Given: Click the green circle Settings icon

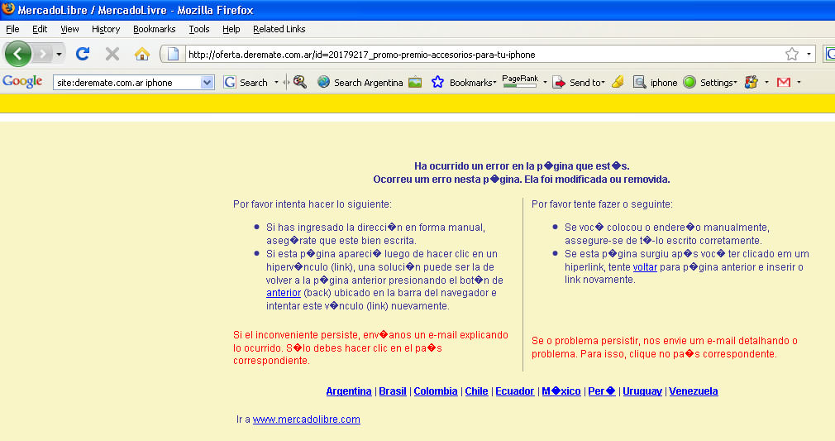Looking at the screenshot, I should tap(689, 82).
